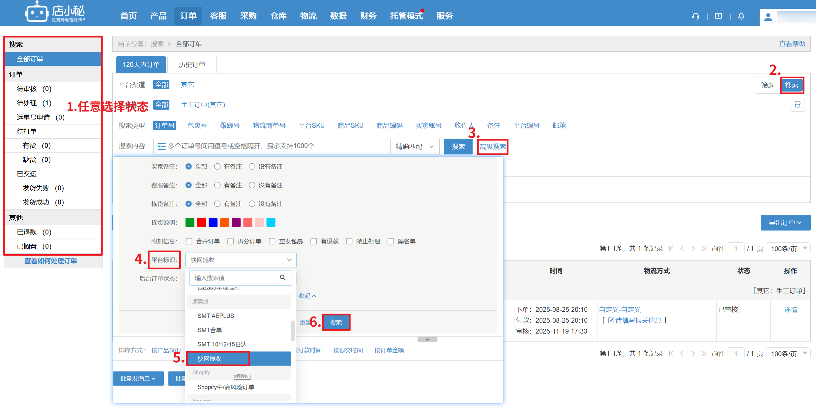
Task: Open the user account avatar icon
Action: point(768,17)
